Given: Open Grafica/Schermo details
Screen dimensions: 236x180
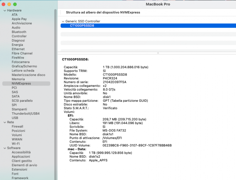Looking at the screenshot, I should [x=22, y=66].
